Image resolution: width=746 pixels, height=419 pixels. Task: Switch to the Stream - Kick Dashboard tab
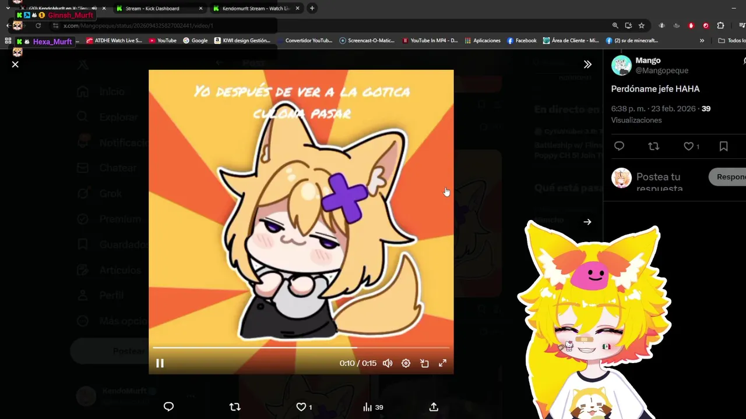[x=159, y=9]
